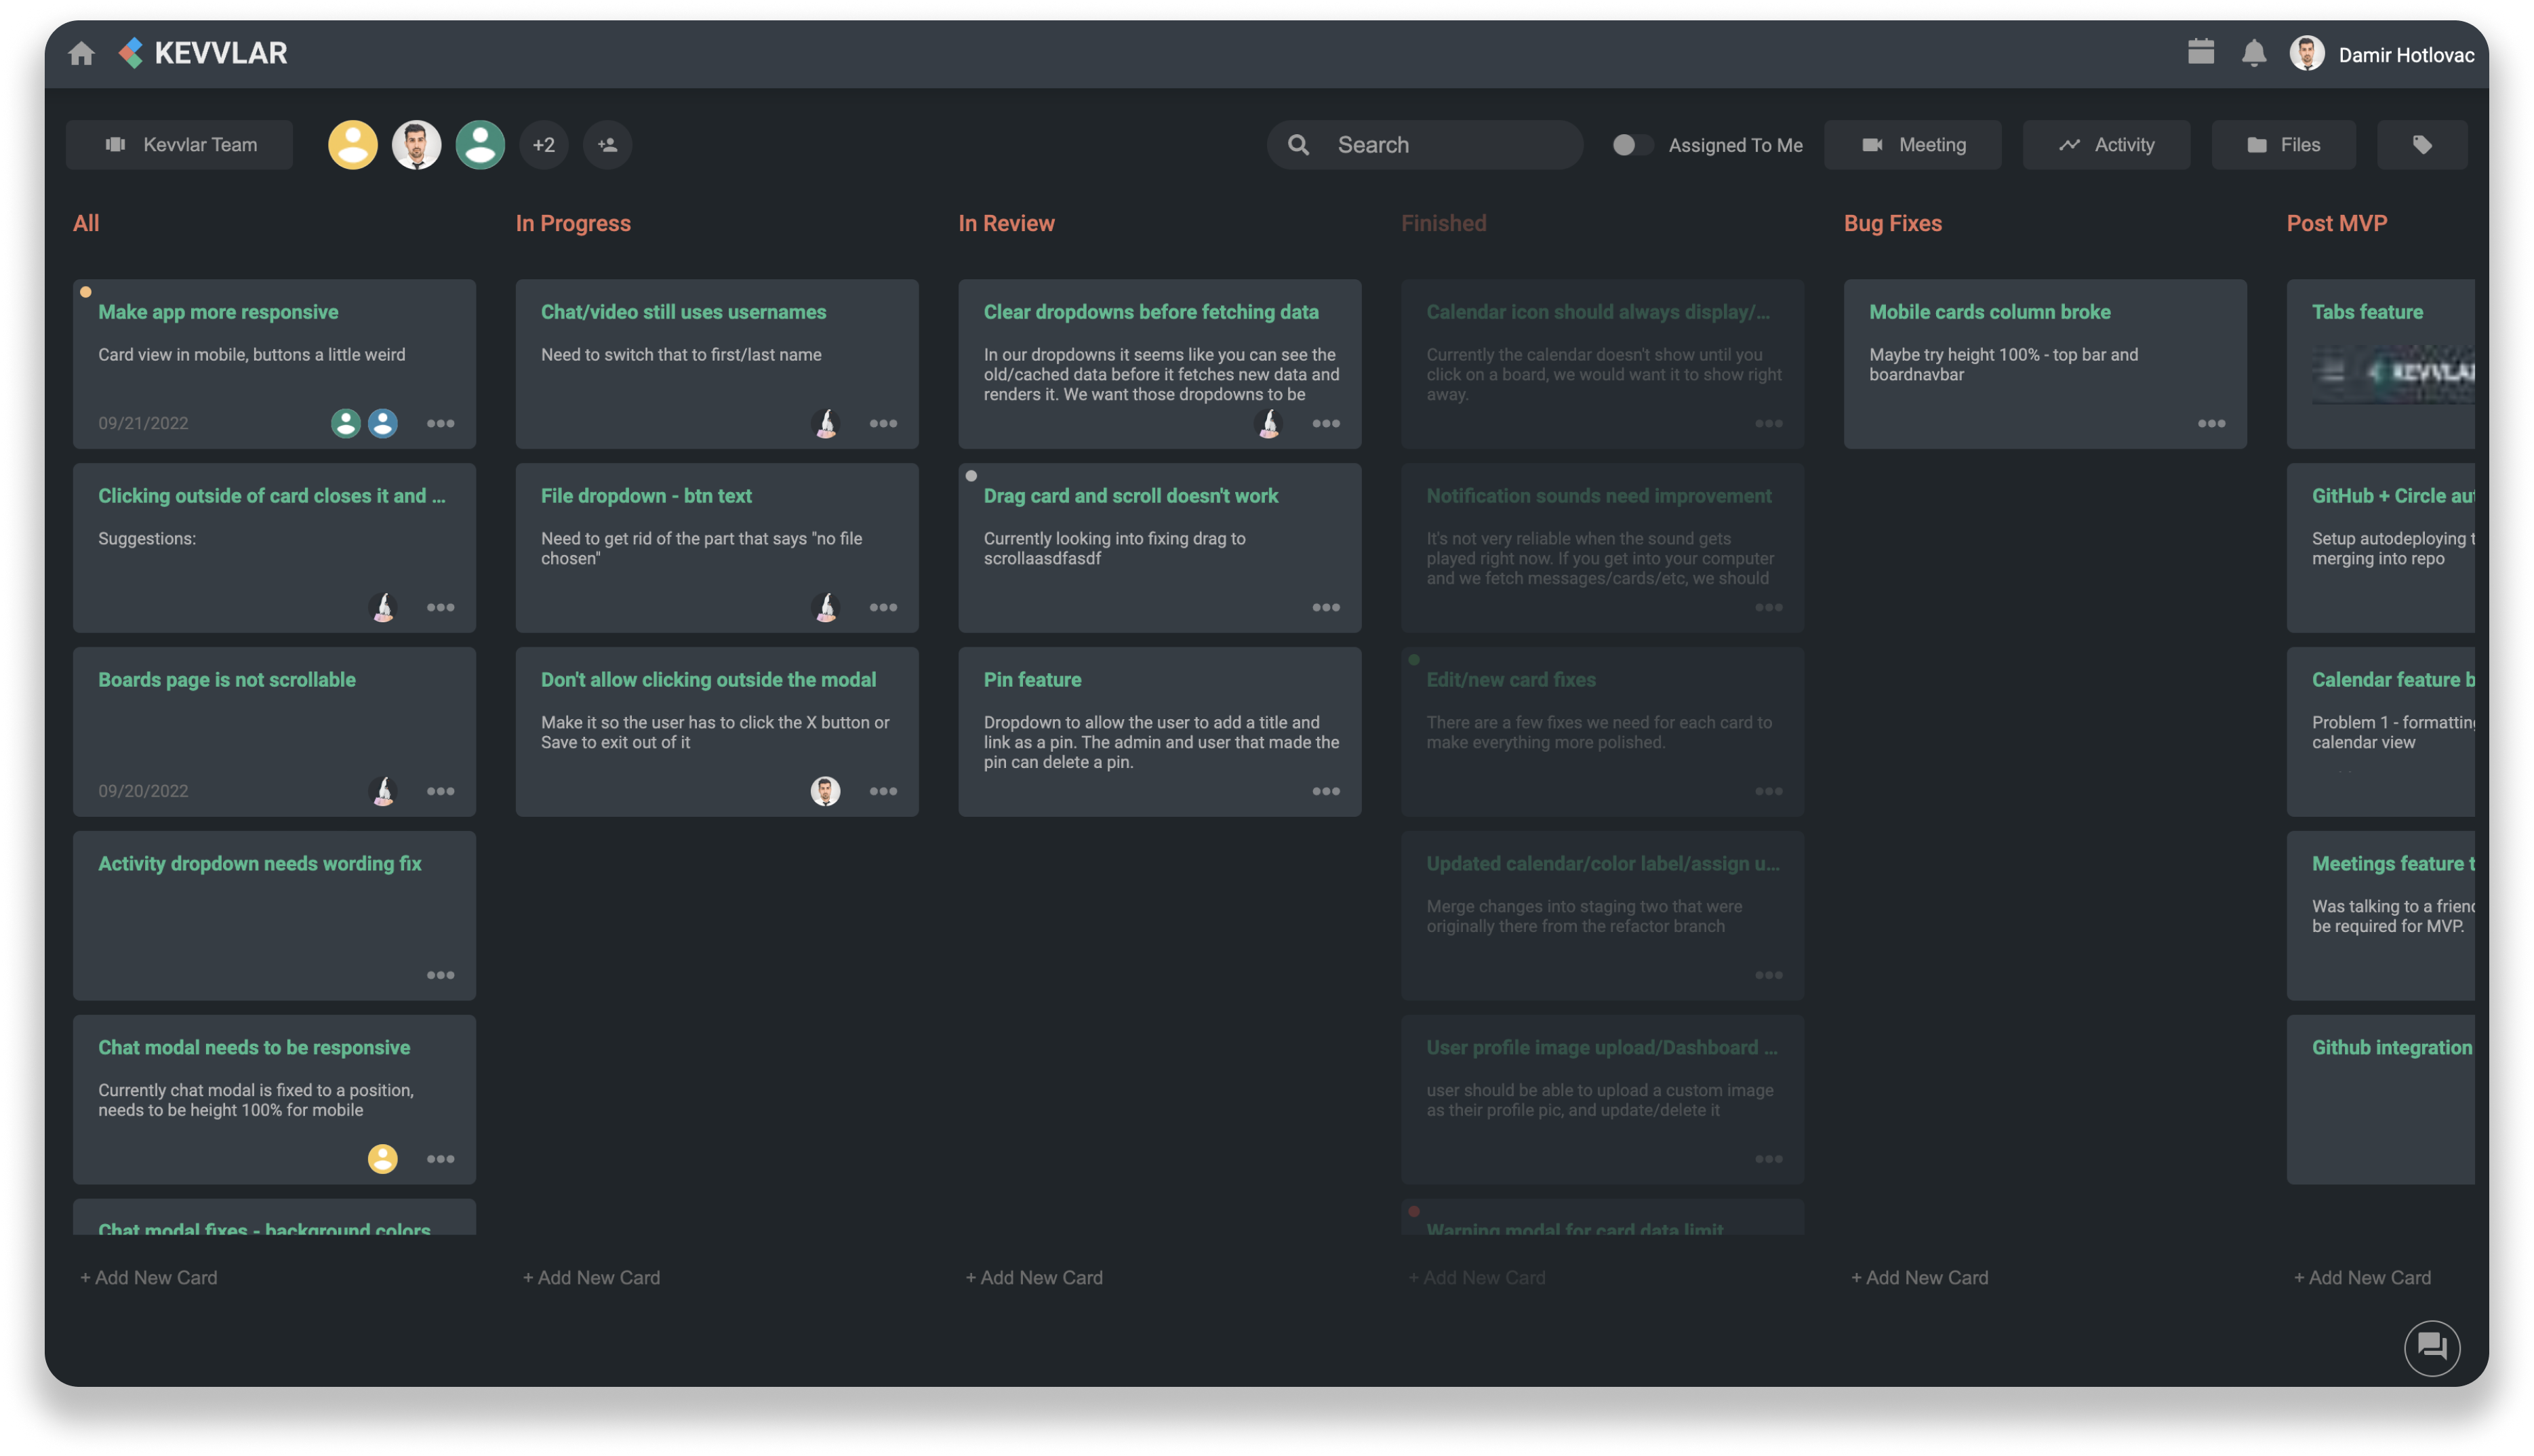This screenshot has width=2534, height=1456.
Task: Click assignee avatar on File dropdown - btn text
Action: click(826, 607)
